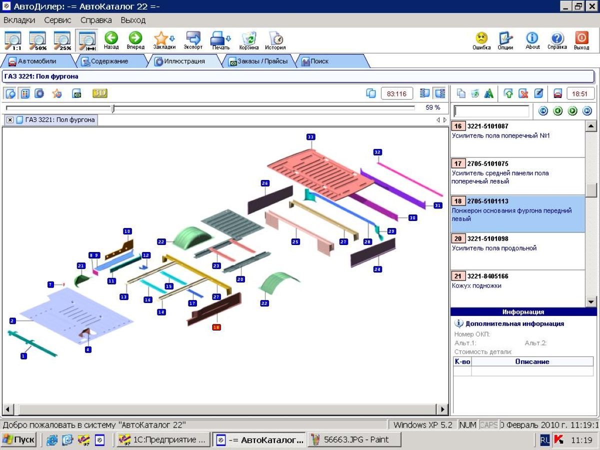Select the ГАЗ 3221: Пол фургона document tab

coord(55,120)
